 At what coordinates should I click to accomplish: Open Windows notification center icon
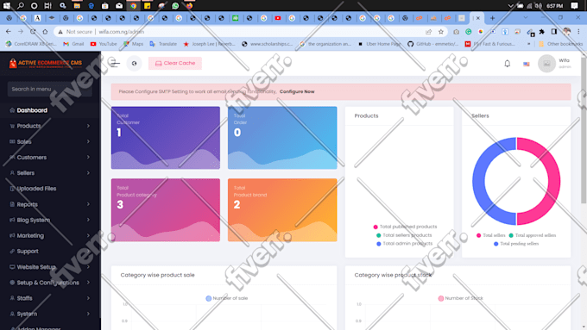point(574,6)
